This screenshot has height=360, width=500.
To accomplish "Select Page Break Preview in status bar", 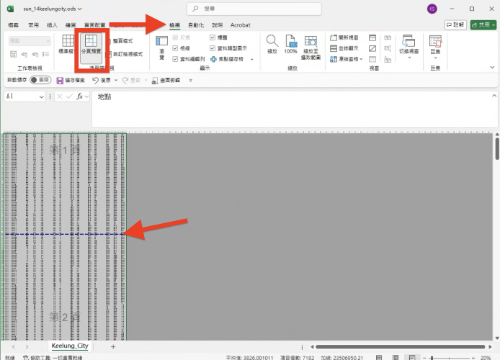I will (412, 357).
